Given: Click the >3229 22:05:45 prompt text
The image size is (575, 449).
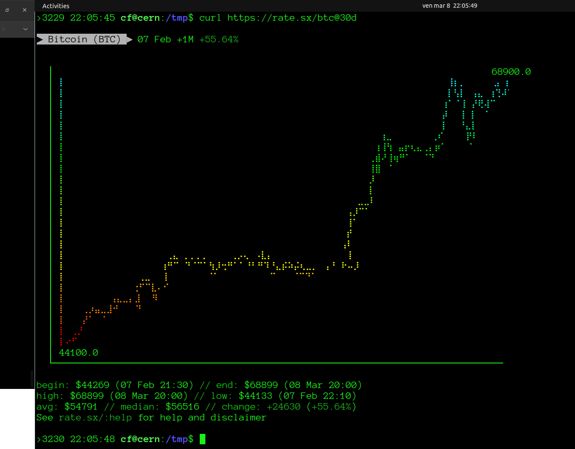Looking at the screenshot, I should 76,18.
